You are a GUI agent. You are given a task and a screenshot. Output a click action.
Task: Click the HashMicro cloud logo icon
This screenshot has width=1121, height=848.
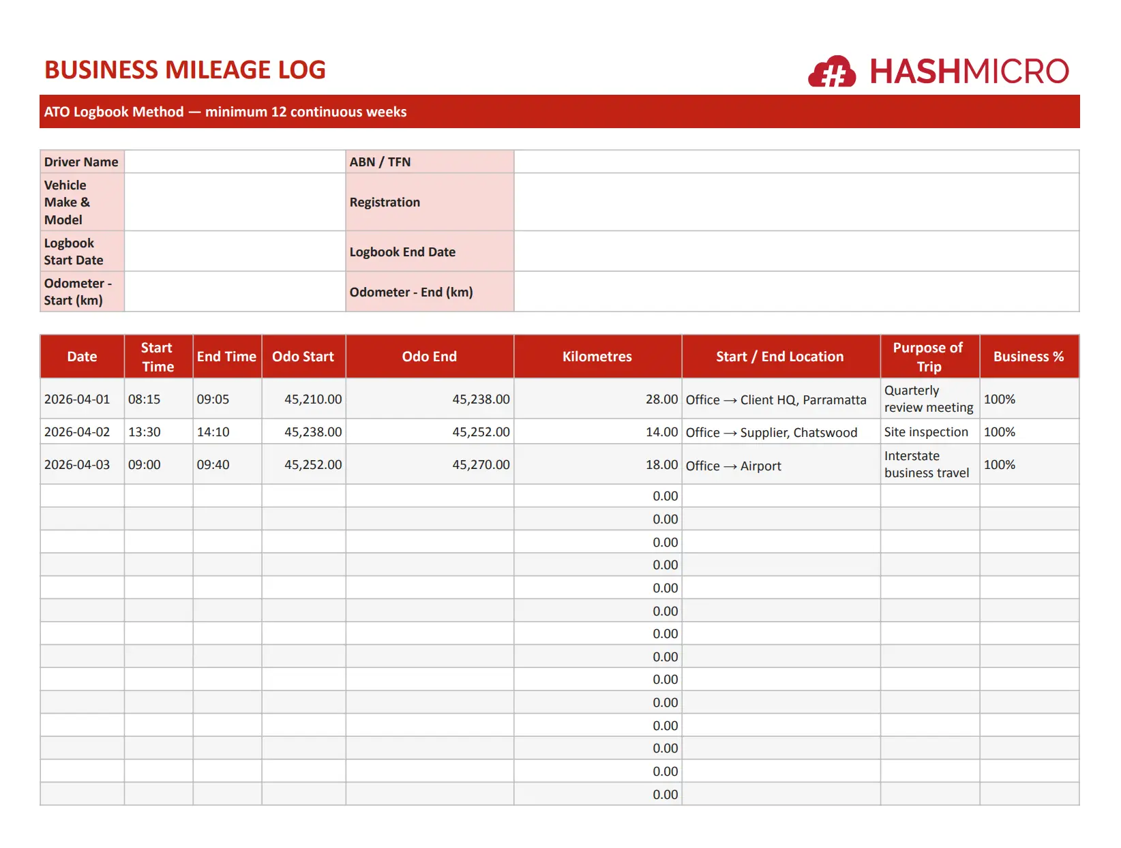(x=831, y=72)
